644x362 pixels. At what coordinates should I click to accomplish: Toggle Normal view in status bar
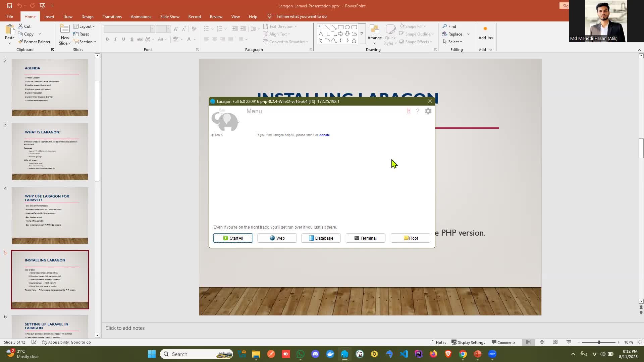coord(528,342)
